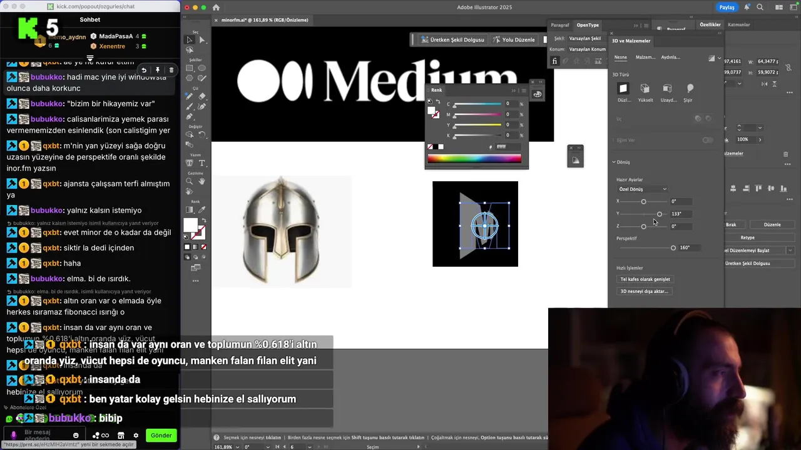Pick a color from the spectrum bar
The height and width of the screenshot is (450, 801).
pyautogui.click(x=474, y=159)
